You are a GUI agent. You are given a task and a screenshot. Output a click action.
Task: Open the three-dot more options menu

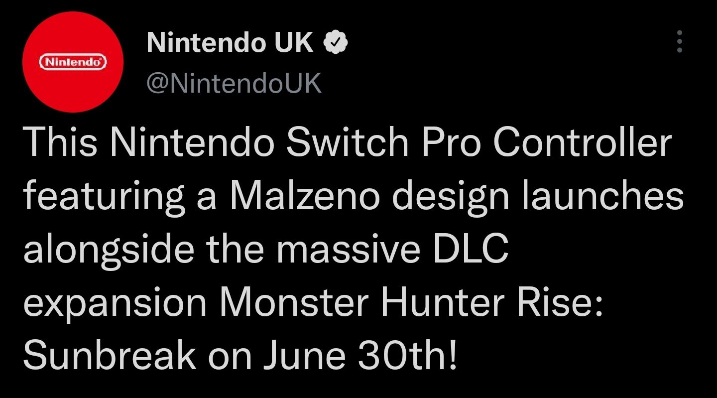click(679, 42)
